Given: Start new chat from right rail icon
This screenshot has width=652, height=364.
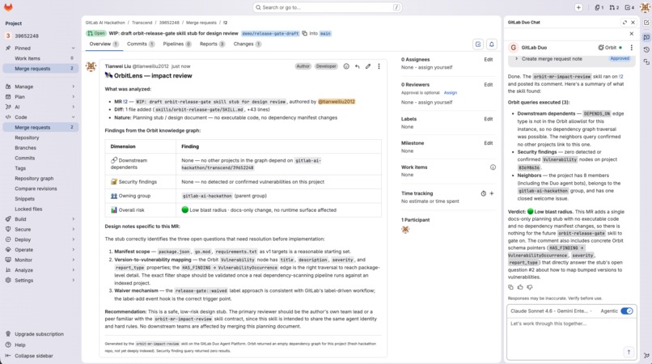Looking at the screenshot, I should [646, 23].
